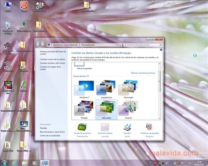Click Cambiar punteros del mouse link
This screenshot has height=166, width=208.
tap(52, 63)
